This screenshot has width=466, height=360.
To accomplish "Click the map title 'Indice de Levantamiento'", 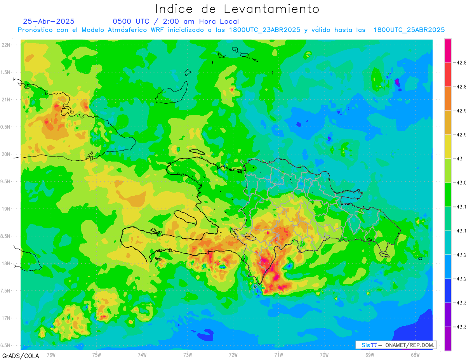I will [237, 9].
